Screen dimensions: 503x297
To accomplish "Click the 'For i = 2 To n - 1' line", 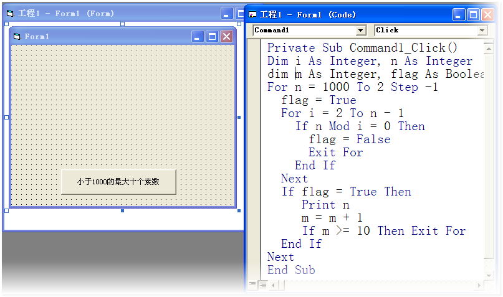I will click(342, 113).
